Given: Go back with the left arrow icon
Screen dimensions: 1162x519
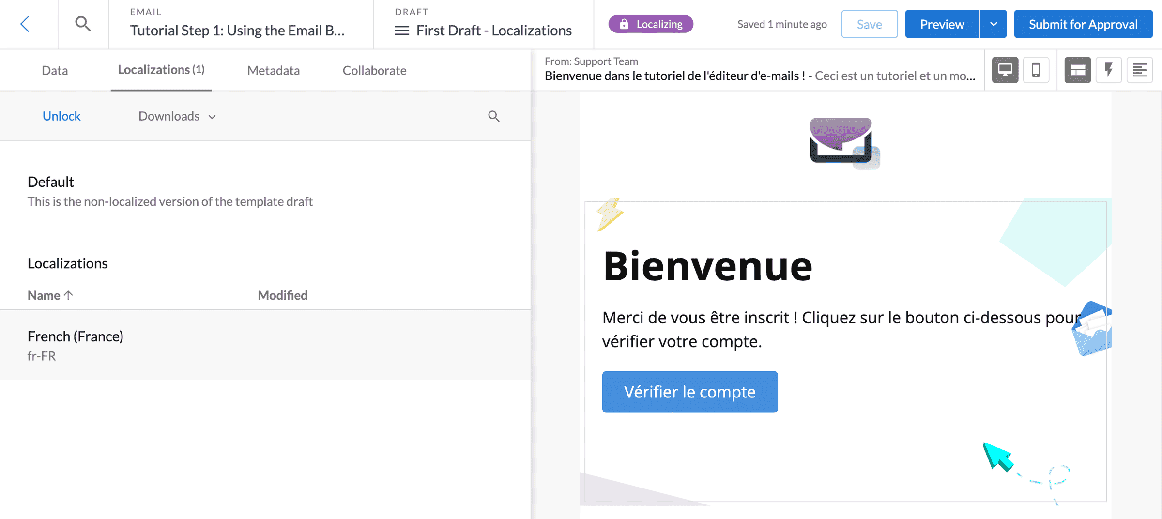Looking at the screenshot, I should [25, 24].
